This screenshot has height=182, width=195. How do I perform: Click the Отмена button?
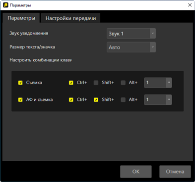click(175, 172)
